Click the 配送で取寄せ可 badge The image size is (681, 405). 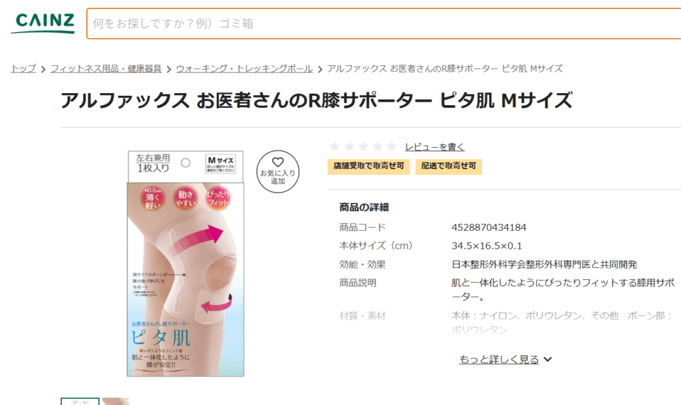(449, 166)
